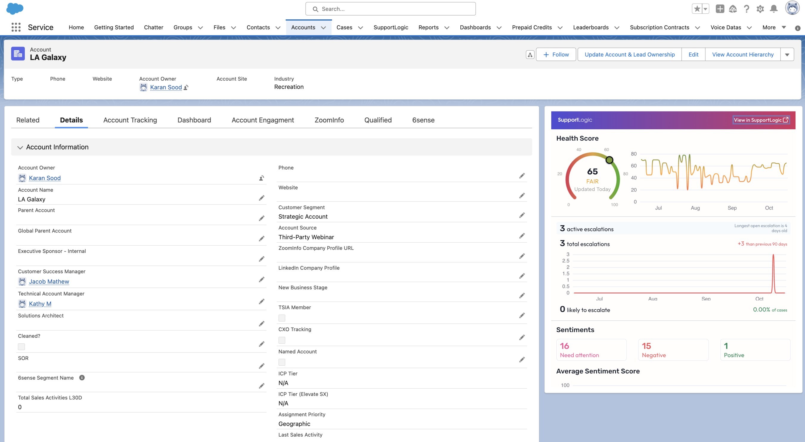
Task: Toggle the Named Account checkbox
Action: 282,362
